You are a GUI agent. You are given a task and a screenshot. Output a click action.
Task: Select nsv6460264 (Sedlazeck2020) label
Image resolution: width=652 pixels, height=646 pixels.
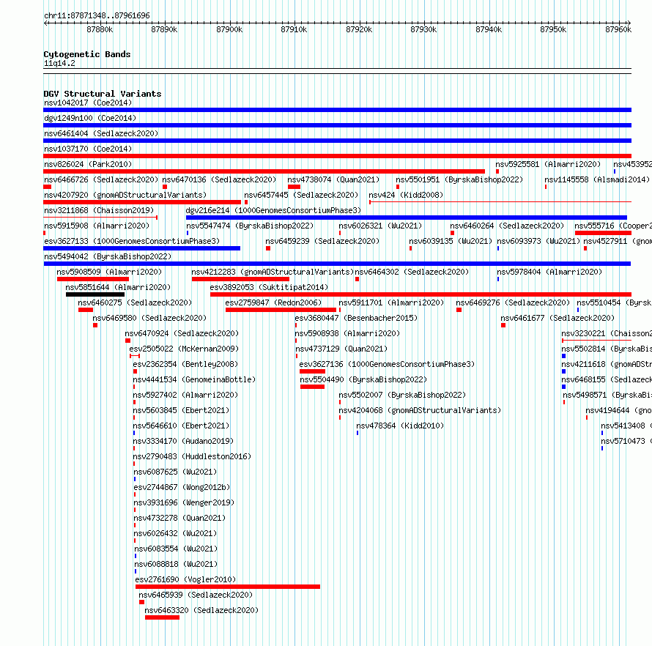[x=507, y=226]
